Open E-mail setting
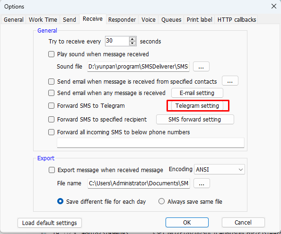281x234 pixels. (197, 93)
